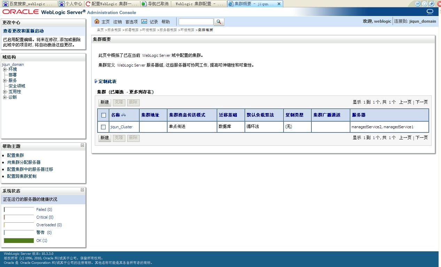
Task: Click 新建 button above the clusters table
Action: click(105, 102)
